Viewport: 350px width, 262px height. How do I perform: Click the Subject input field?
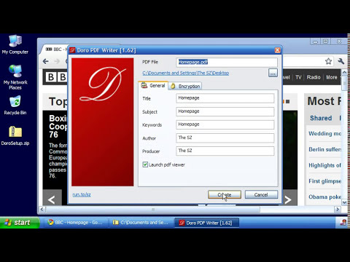(x=225, y=111)
